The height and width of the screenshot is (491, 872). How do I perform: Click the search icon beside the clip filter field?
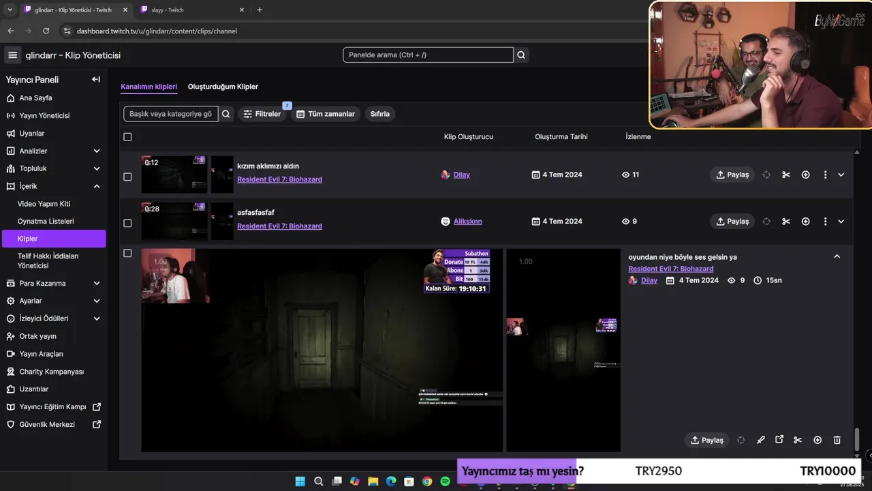pos(226,114)
